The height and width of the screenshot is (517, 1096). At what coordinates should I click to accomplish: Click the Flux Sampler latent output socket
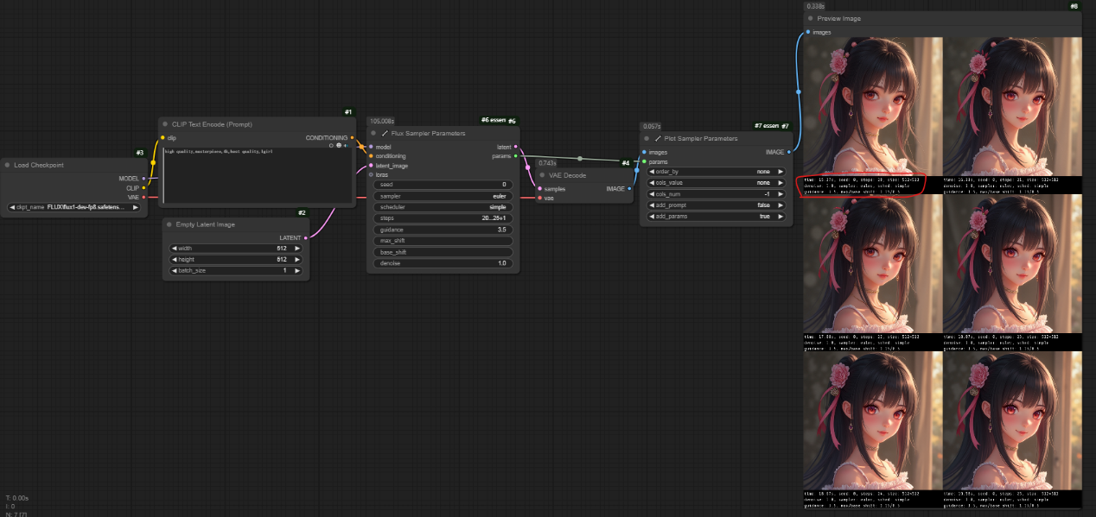coord(516,147)
